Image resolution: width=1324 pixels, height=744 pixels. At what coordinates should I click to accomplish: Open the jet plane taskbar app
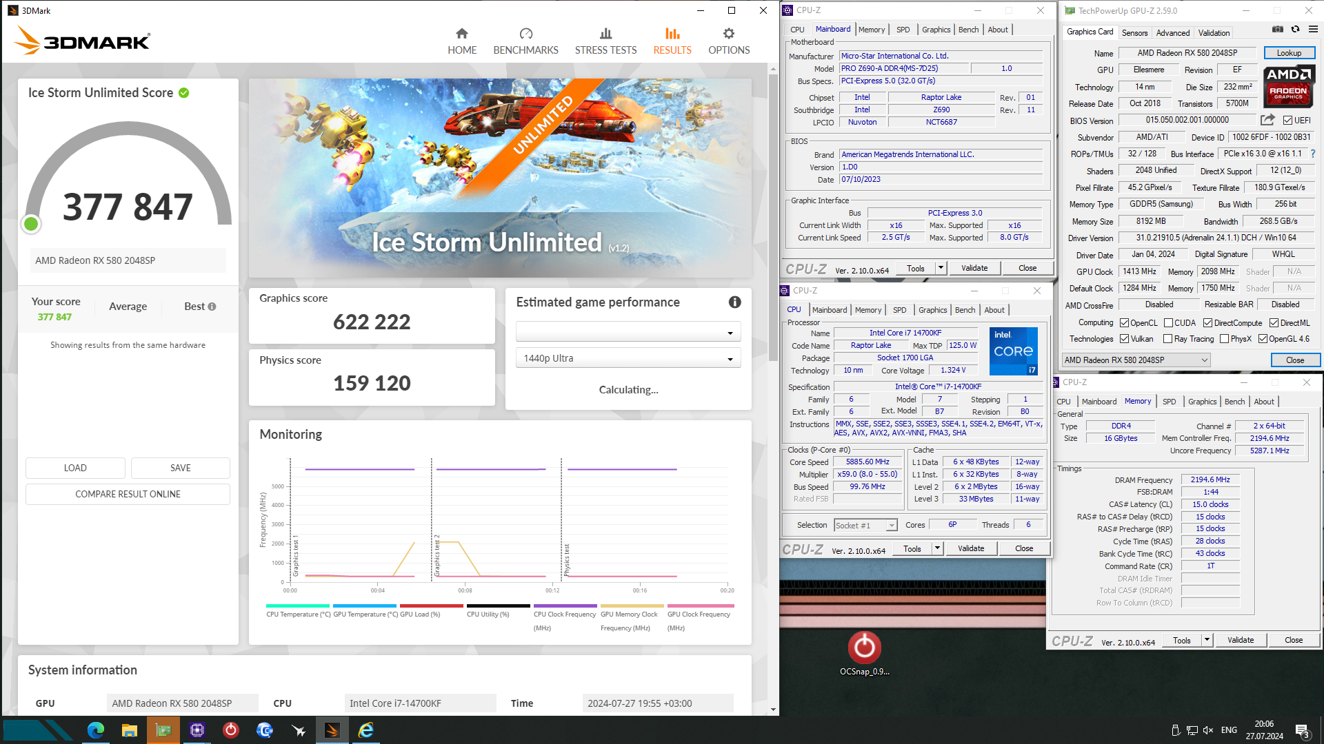click(299, 730)
